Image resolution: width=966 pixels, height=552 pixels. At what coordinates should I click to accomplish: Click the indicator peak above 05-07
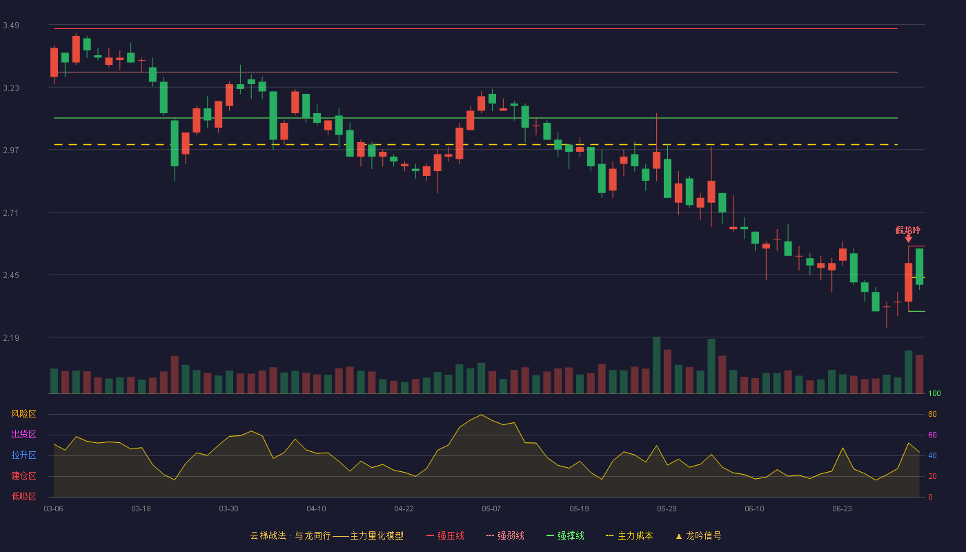pyautogui.click(x=481, y=415)
